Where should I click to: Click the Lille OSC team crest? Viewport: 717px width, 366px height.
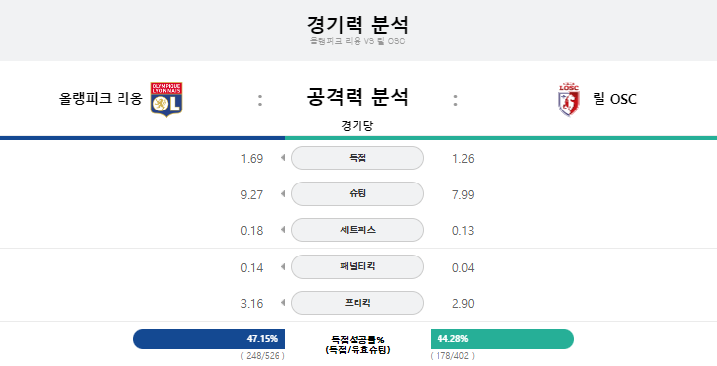569,100
